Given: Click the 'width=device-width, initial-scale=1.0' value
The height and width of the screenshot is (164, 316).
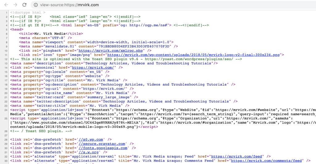Looking at the screenshot, I should coord(128,42).
